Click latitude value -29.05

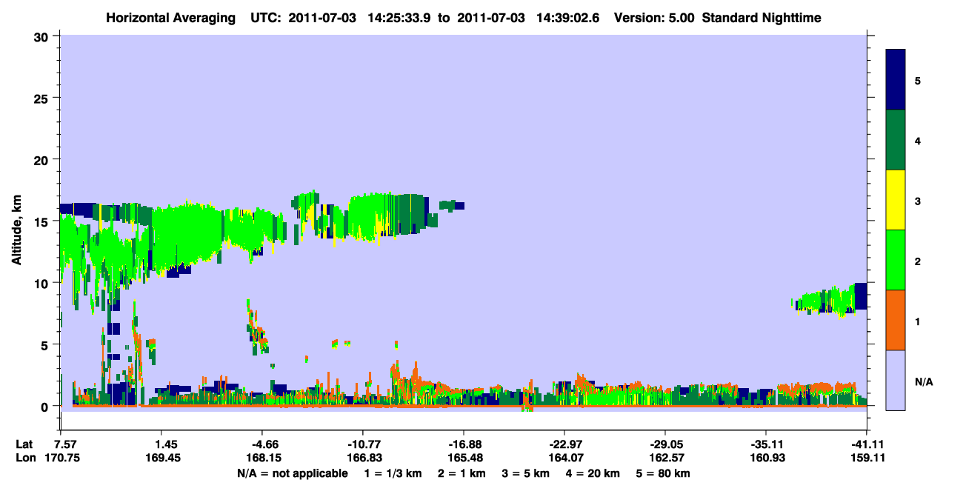665,444
